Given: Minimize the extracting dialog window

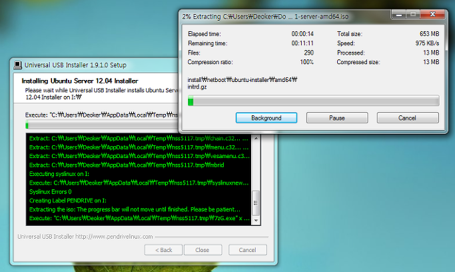Looking at the screenshot, I should click(398, 14).
